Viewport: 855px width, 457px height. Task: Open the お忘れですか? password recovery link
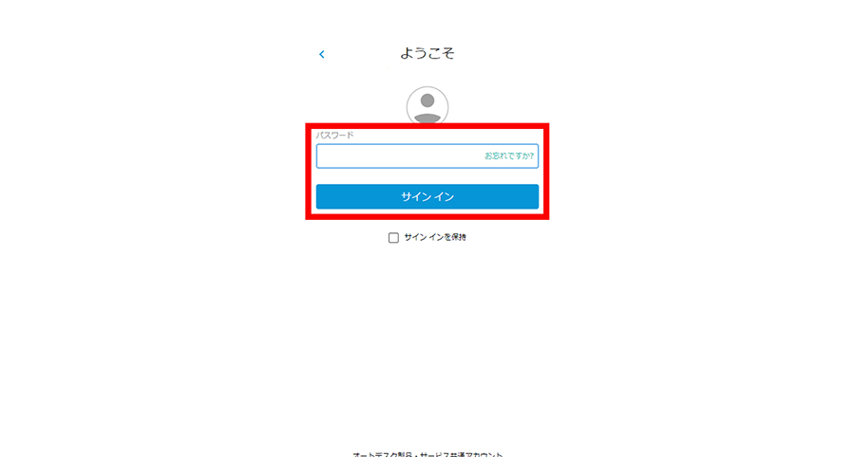(x=509, y=155)
